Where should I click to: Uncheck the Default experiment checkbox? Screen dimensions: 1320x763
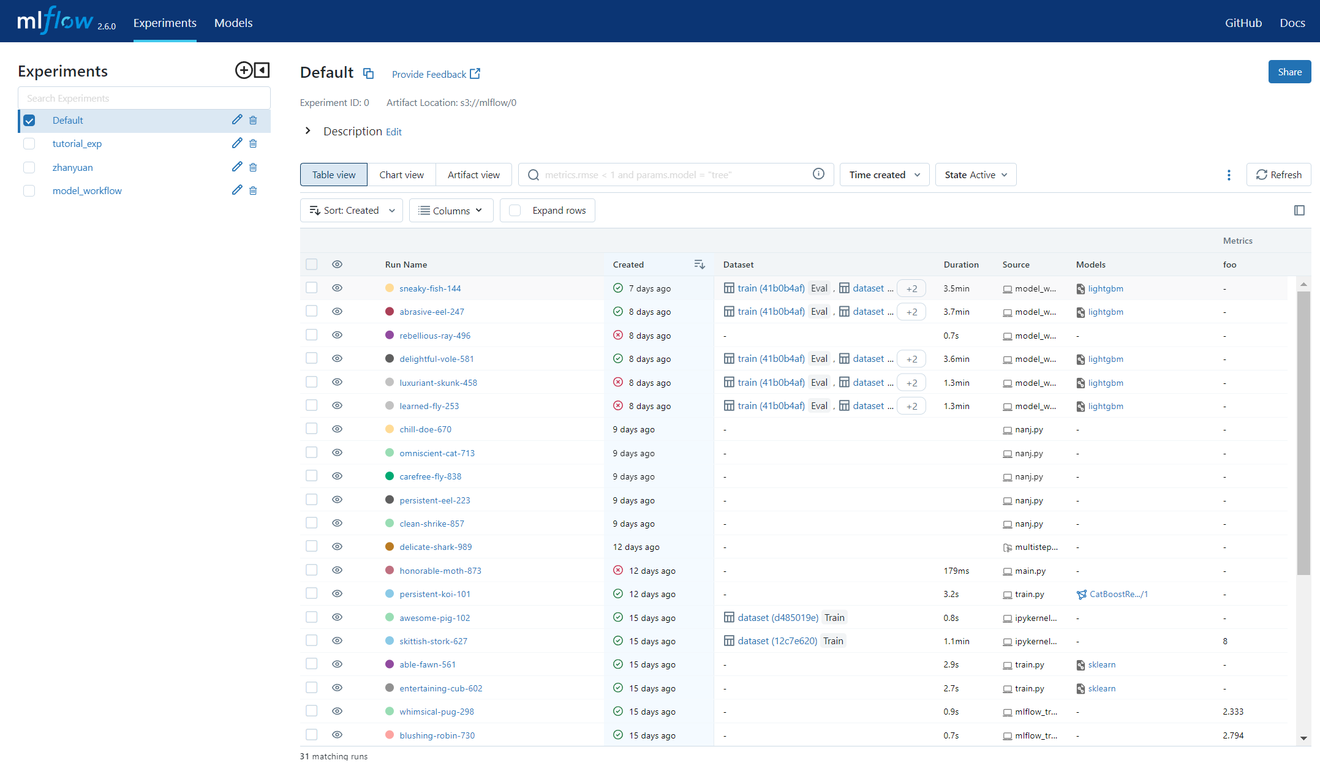point(29,120)
